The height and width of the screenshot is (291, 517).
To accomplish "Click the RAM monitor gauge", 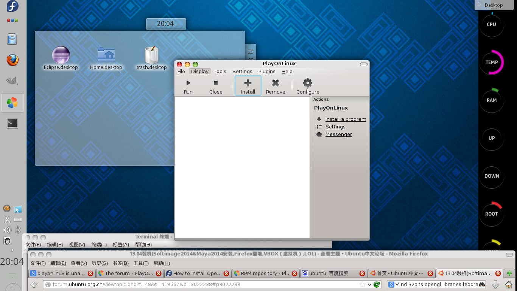I will [492, 100].
